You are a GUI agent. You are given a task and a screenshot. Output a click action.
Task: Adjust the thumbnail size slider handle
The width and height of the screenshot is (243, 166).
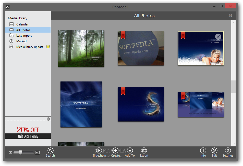click(20, 153)
